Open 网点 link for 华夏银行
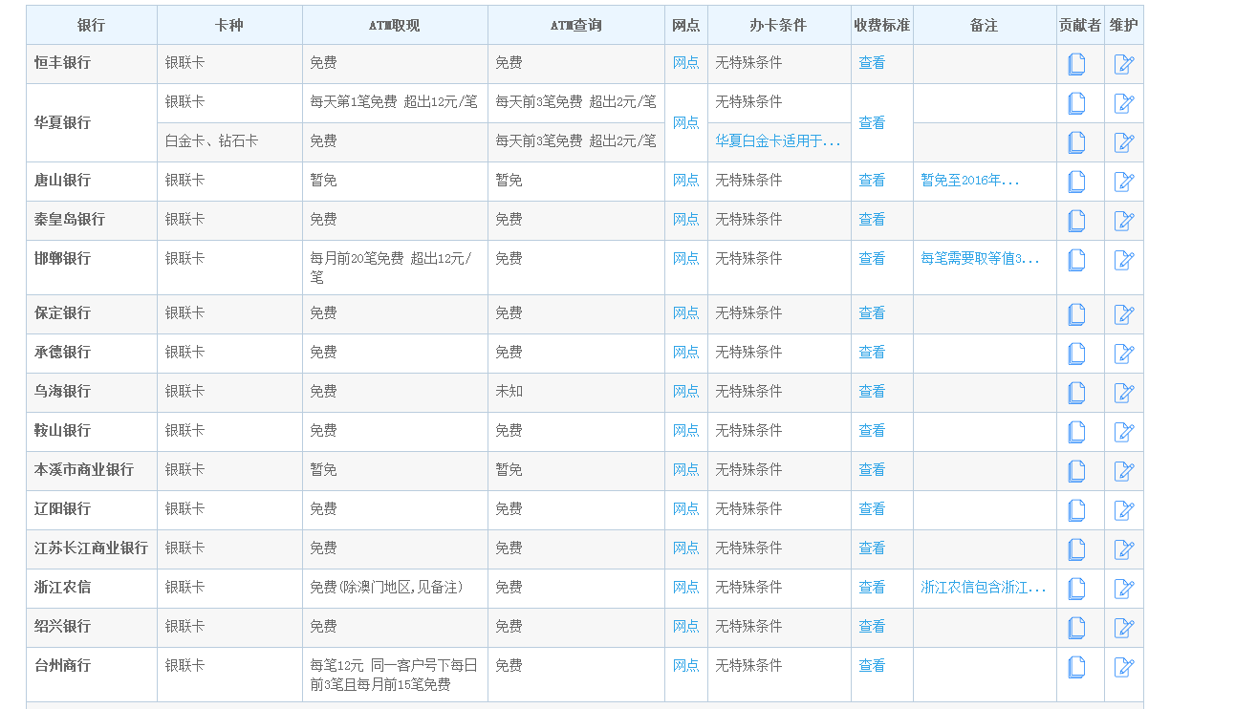The height and width of the screenshot is (709, 1257). click(x=685, y=122)
